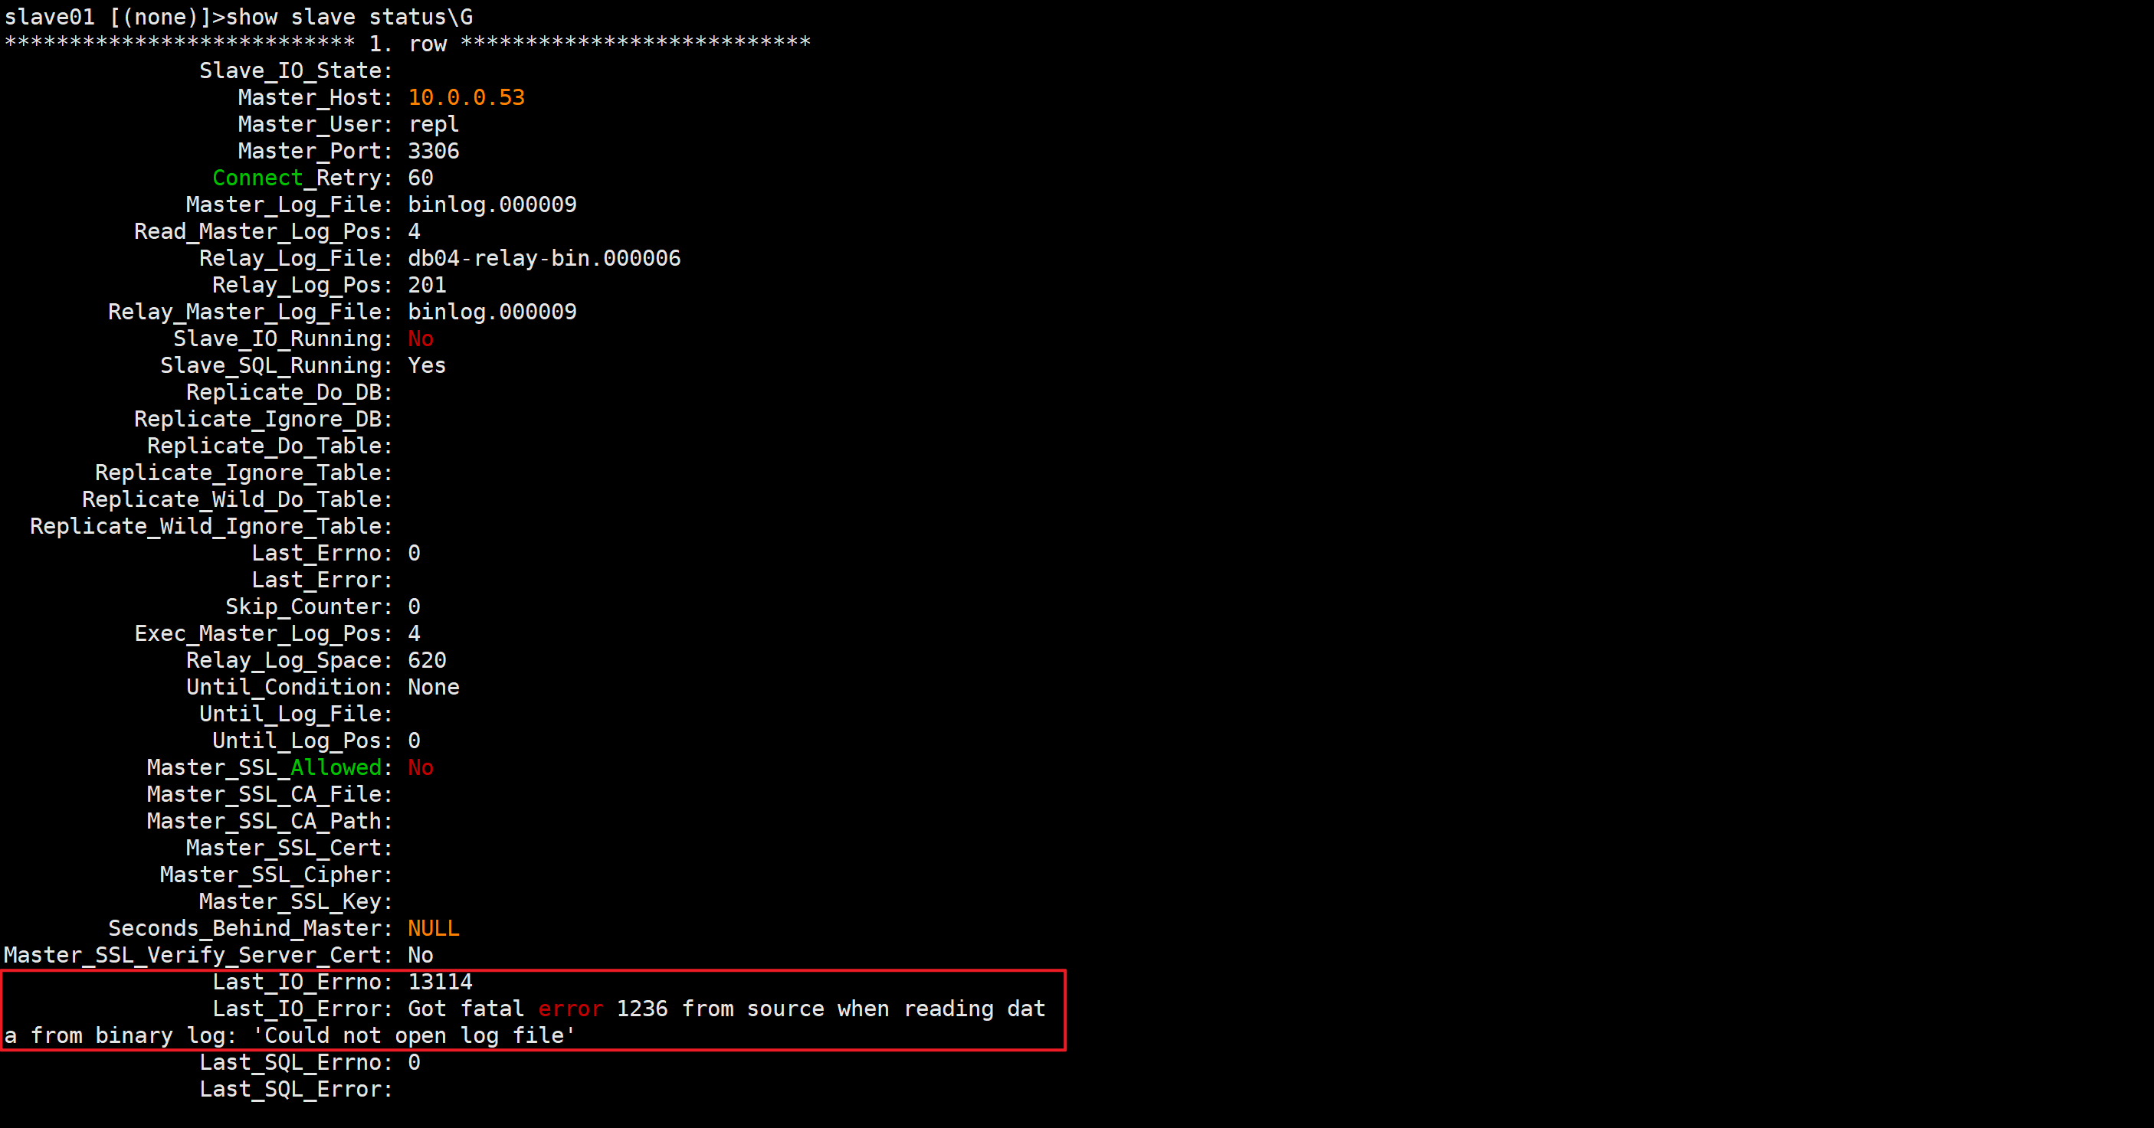Click the Until_Condition value None

(434, 687)
